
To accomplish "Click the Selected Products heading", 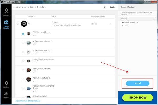I will tap(128, 7).
